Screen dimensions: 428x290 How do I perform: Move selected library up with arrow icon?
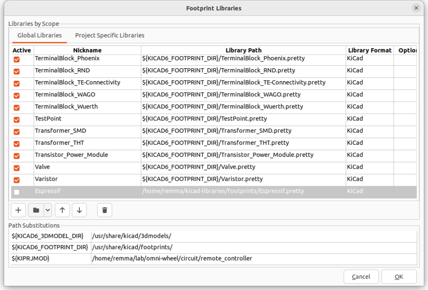click(x=62, y=210)
